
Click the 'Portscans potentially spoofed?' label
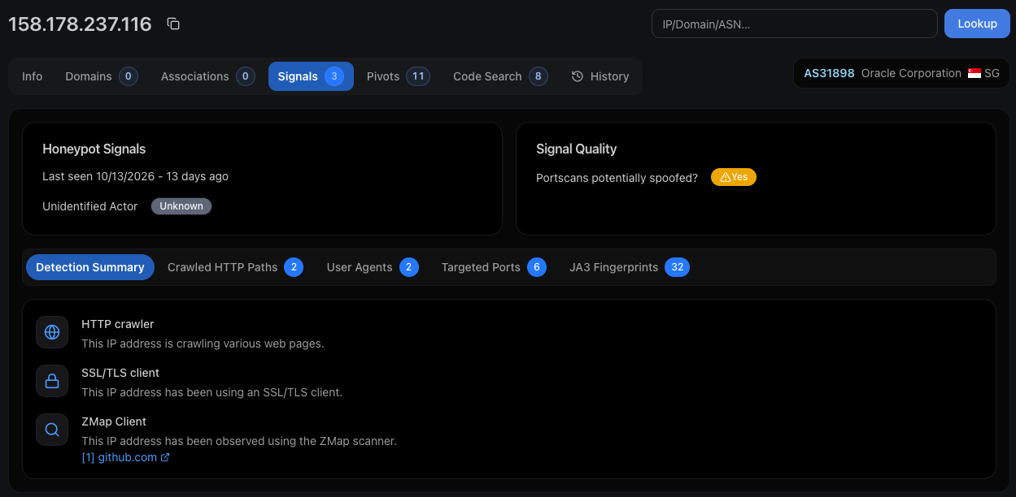click(x=617, y=178)
